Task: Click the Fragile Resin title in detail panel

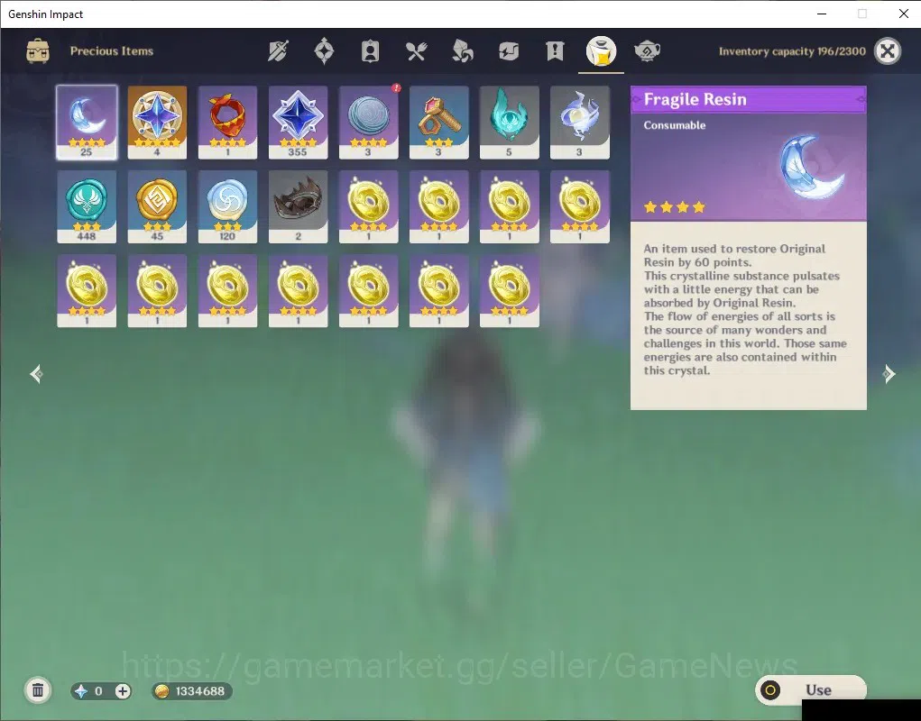Action: [x=695, y=100]
